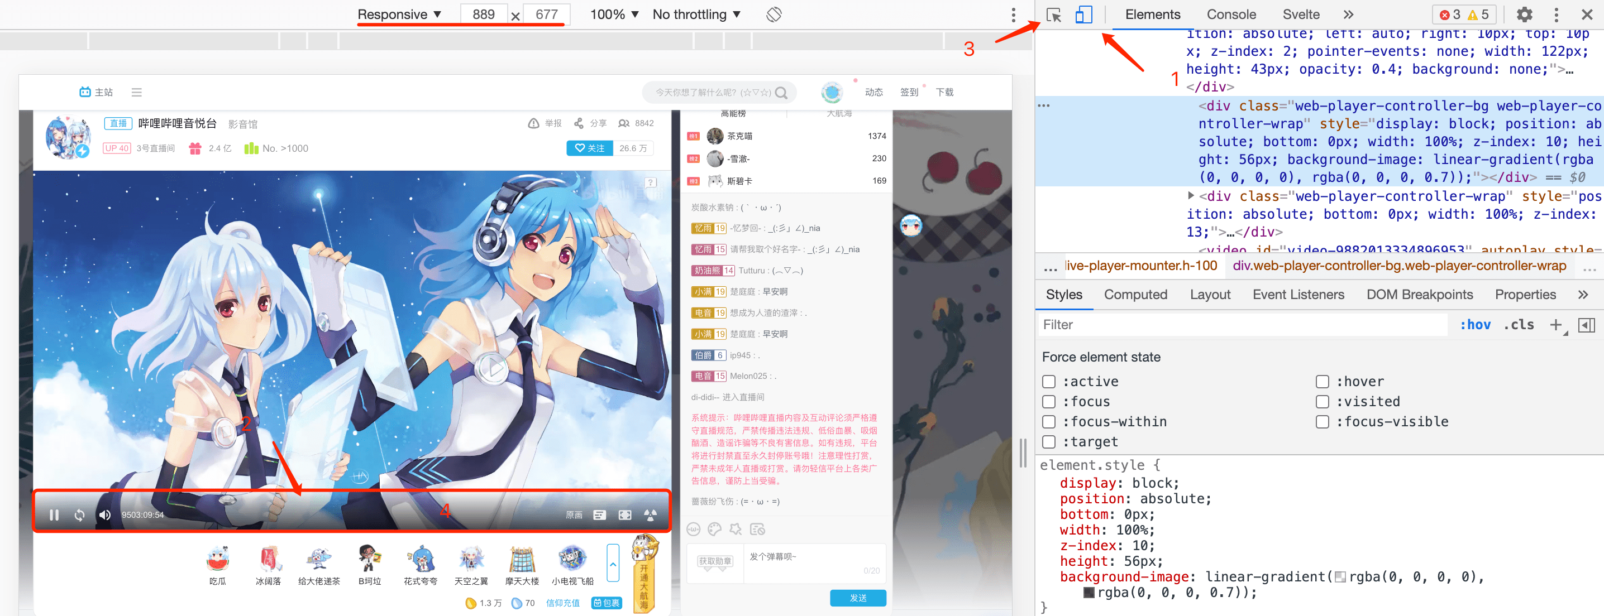Open DevTools settings gear
Screen dimensions: 1604x616
pyautogui.click(x=1524, y=15)
